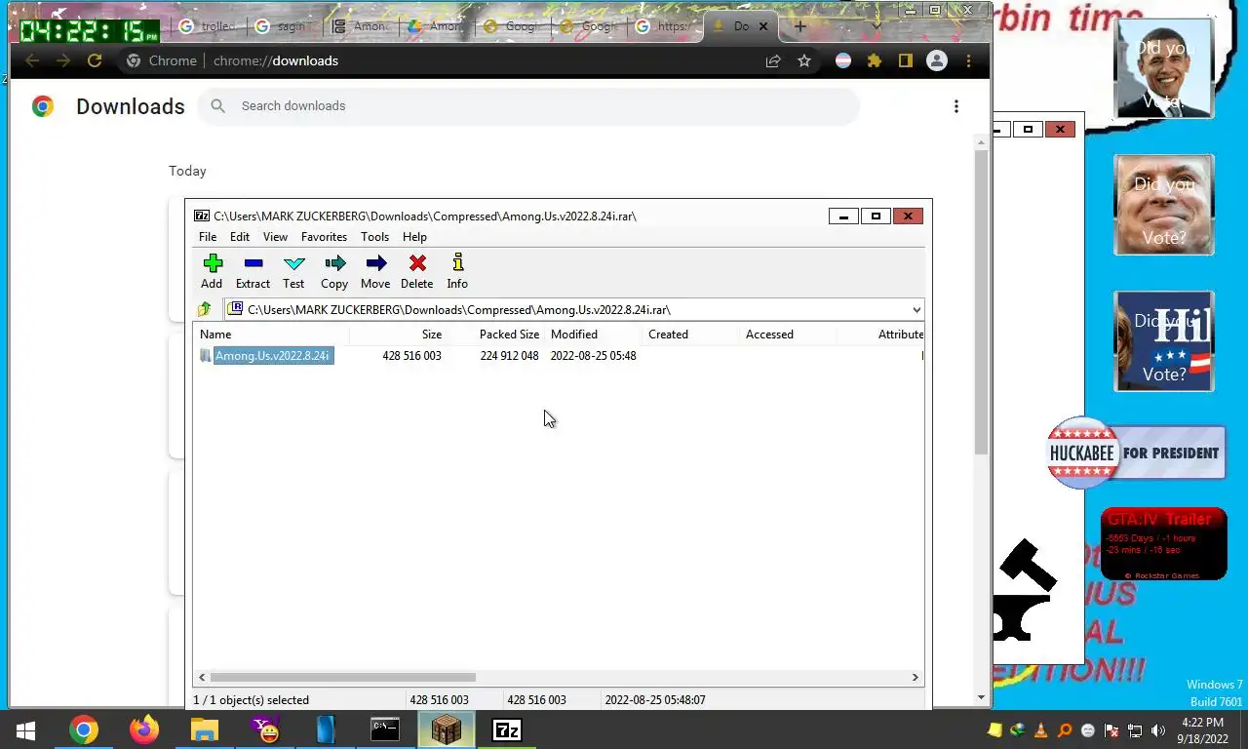The image size is (1248, 749).
Task: Click the 7-Zip scroll left arrow
Action: tap(202, 677)
